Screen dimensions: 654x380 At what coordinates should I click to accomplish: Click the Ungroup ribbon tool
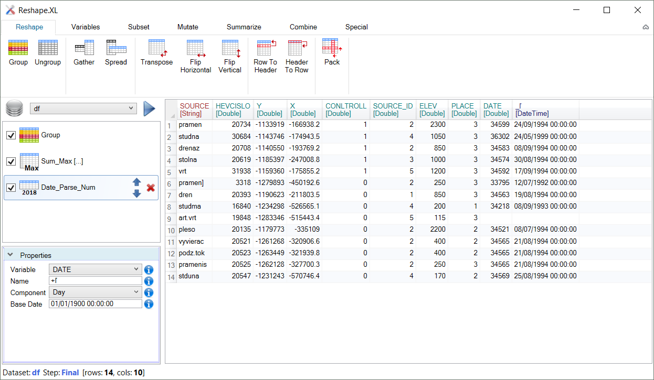pos(48,52)
